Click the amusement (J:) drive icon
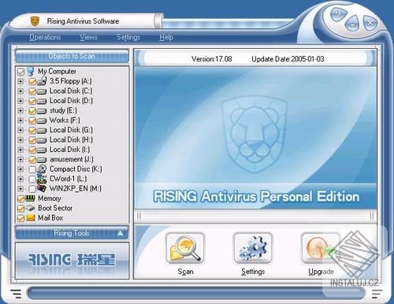The width and height of the screenshot is (394, 304). tap(42, 160)
